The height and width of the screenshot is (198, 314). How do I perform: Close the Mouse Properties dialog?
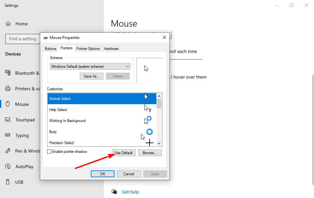[x=164, y=37]
